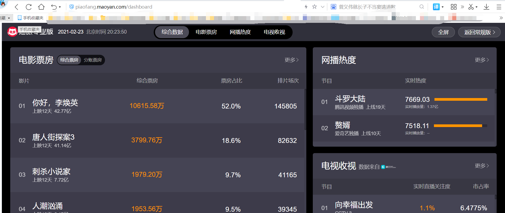This screenshot has height=213, width=505.
Task: Click the 返回常规版 button
Action: 479,32
